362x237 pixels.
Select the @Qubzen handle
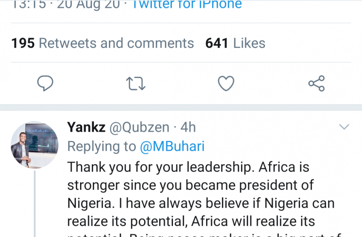(139, 128)
